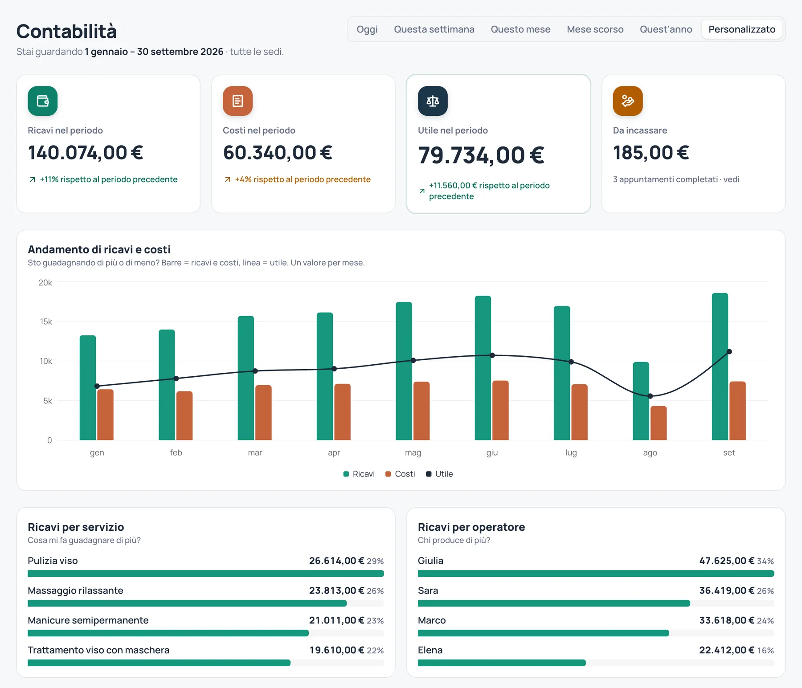The height and width of the screenshot is (688, 802).
Task: Click the orange receipt icon for Costi
Action: click(x=238, y=101)
